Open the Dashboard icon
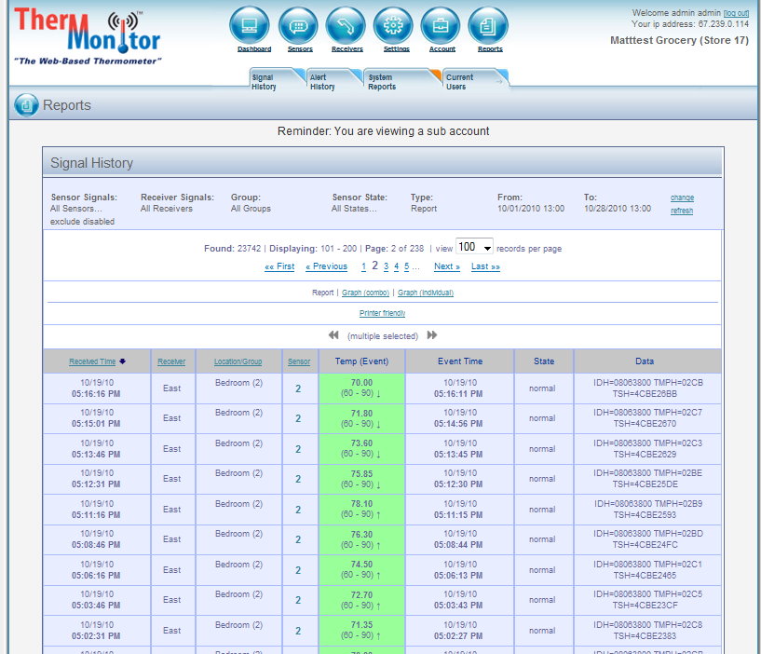Viewport: 761px width, 654px height. [x=249, y=26]
